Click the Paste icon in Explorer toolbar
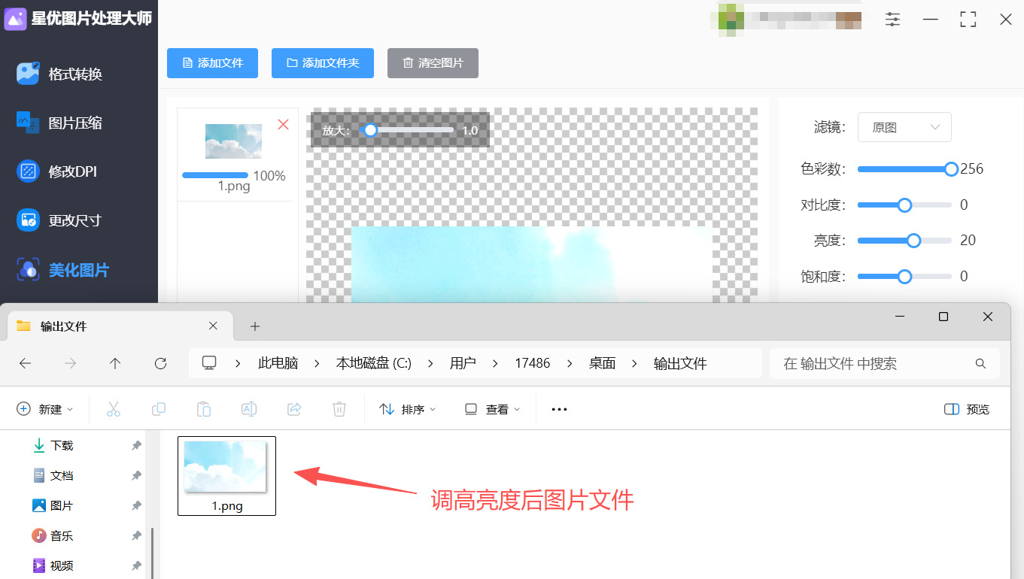The image size is (1024, 579). coord(204,409)
